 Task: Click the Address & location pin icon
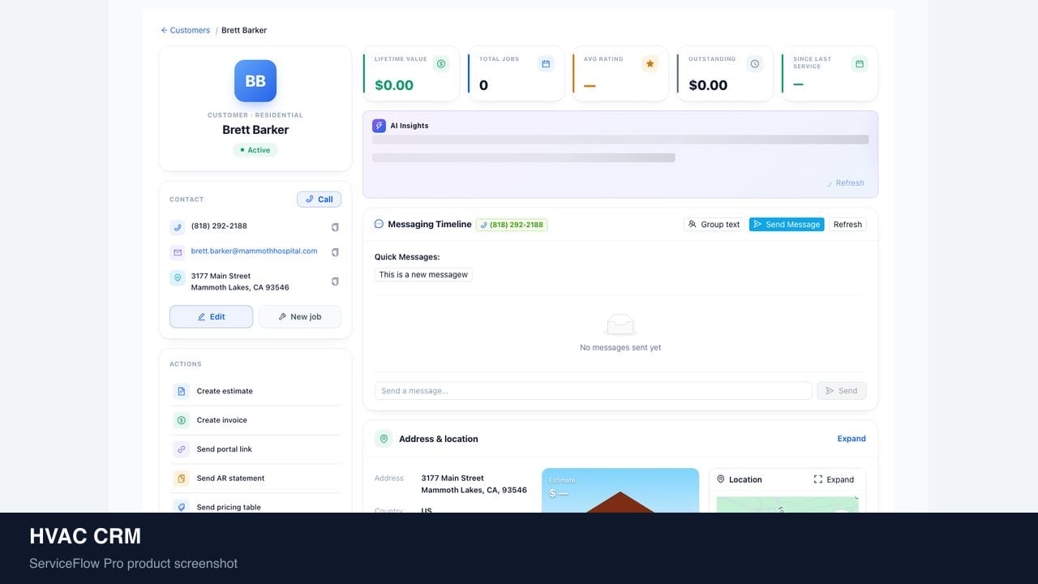click(384, 439)
